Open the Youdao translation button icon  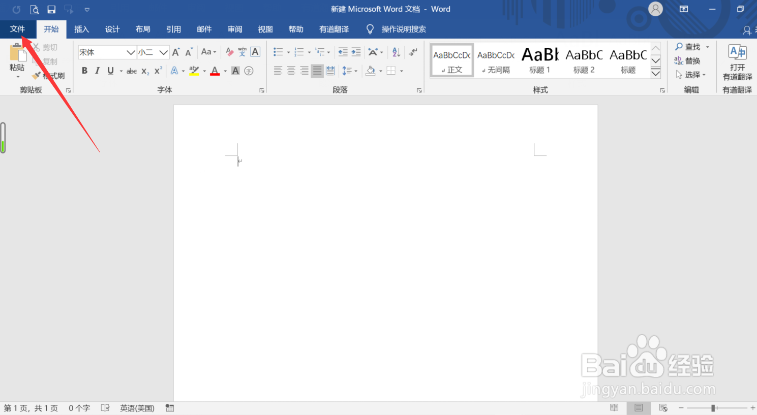point(737,52)
